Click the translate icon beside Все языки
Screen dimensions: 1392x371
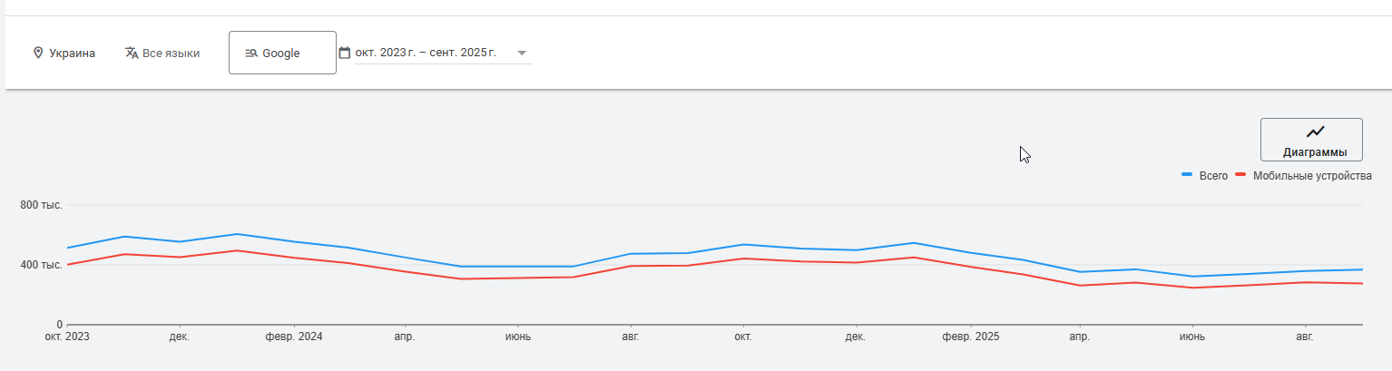(x=132, y=54)
